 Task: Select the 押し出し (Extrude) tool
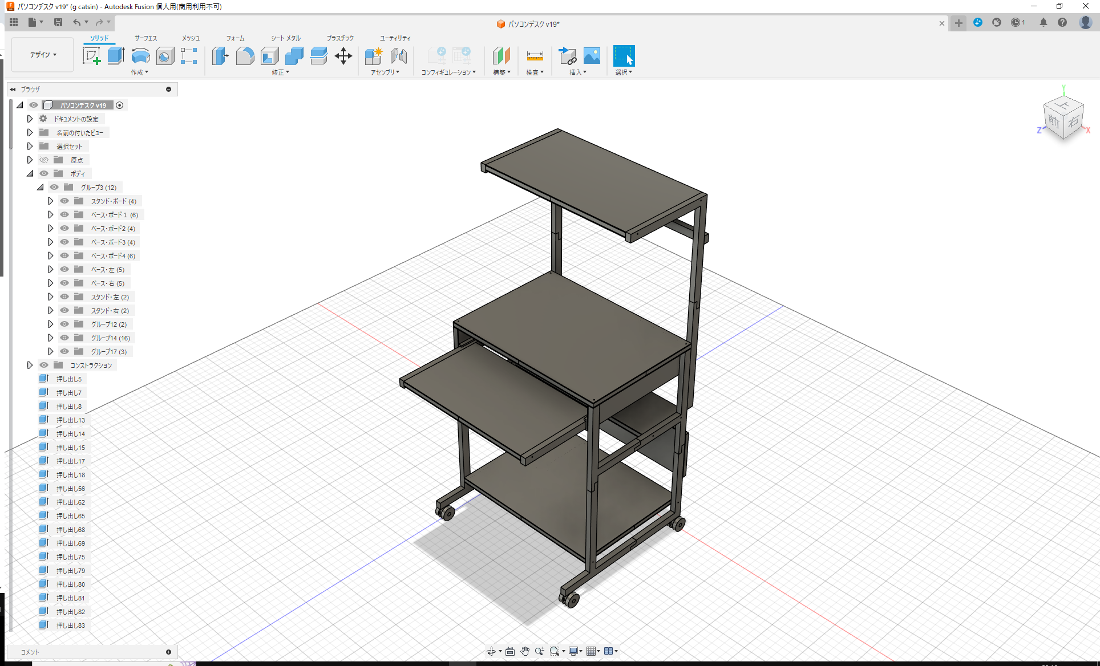coord(116,56)
